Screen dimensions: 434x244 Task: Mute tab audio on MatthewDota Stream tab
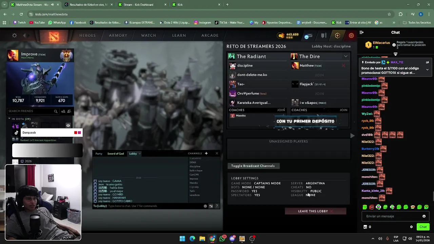(x=52, y=5)
